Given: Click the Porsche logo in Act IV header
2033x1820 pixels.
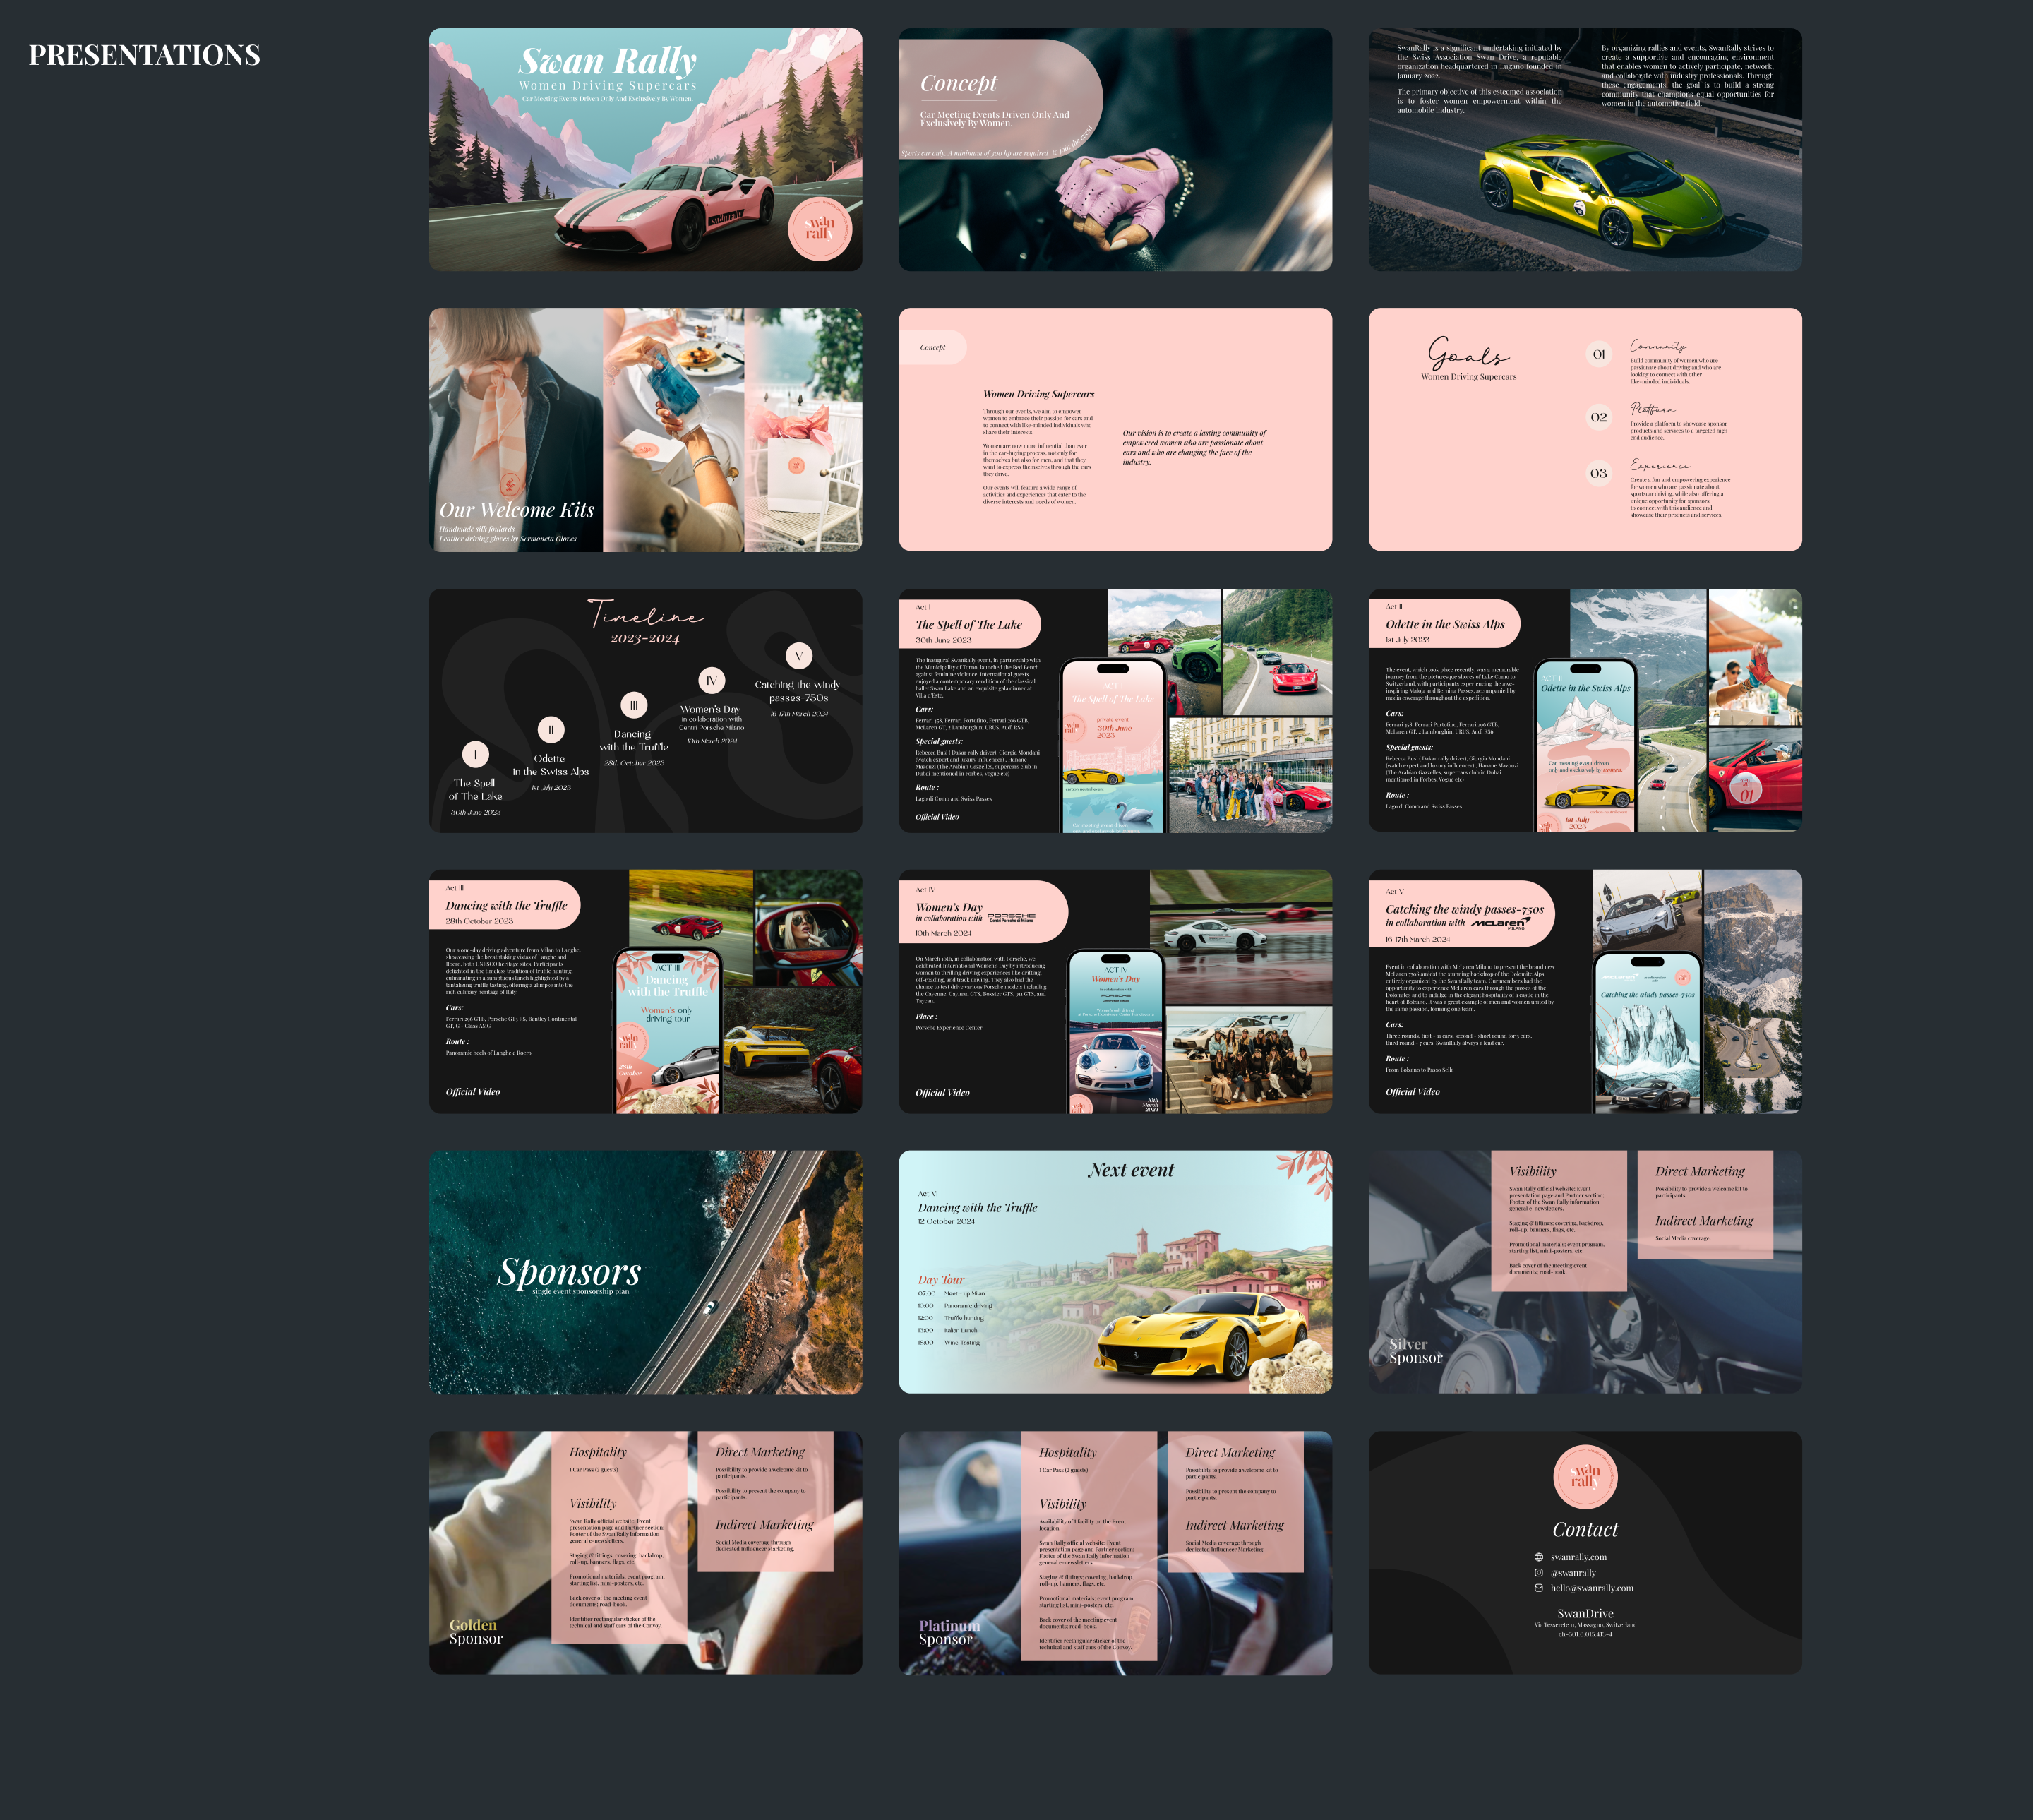Looking at the screenshot, I should (1011, 917).
